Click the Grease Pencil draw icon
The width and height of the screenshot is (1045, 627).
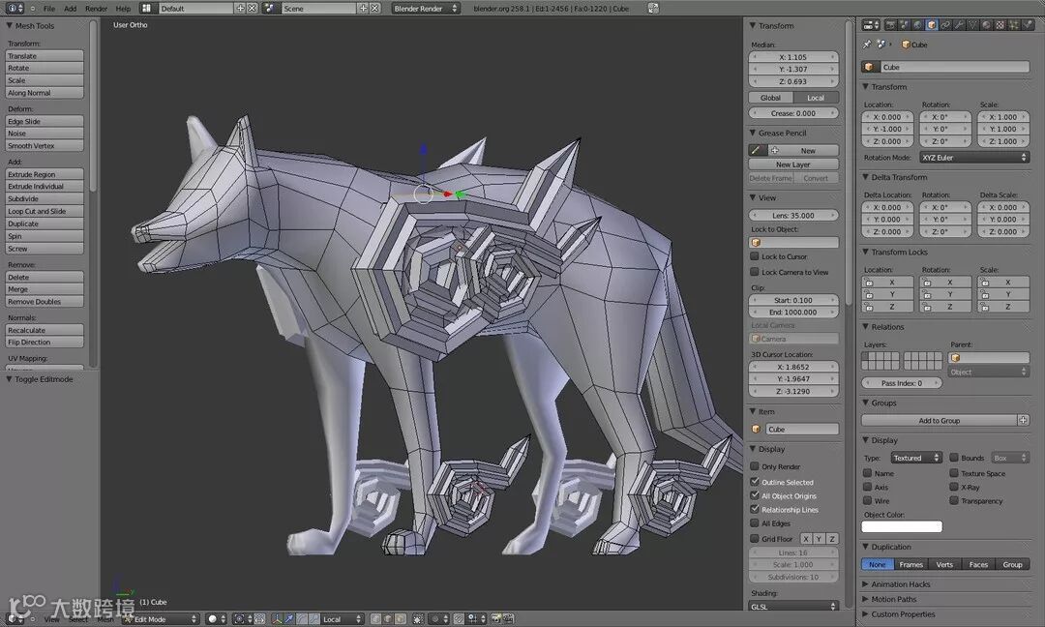click(x=757, y=151)
